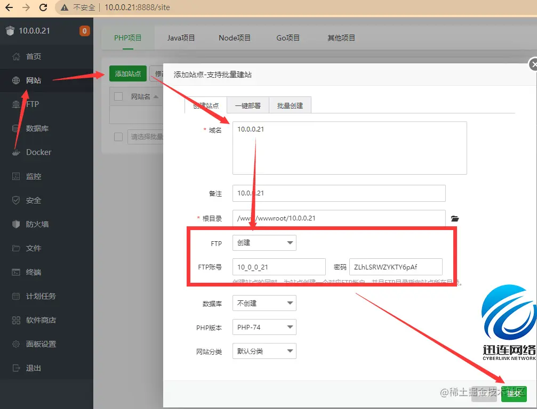Click the 安全 shield-check icon in sidebar
The height and width of the screenshot is (409, 537).
pos(16,200)
